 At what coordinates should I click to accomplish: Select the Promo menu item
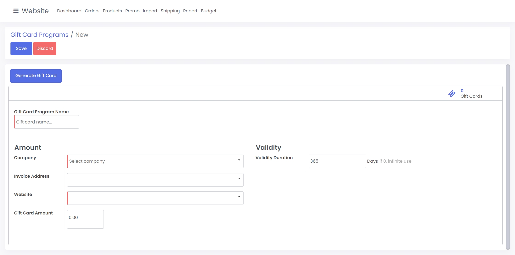click(x=132, y=11)
